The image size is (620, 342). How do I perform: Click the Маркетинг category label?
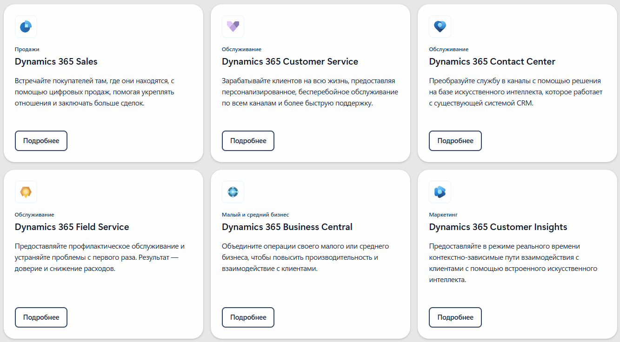[x=443, y=215]
